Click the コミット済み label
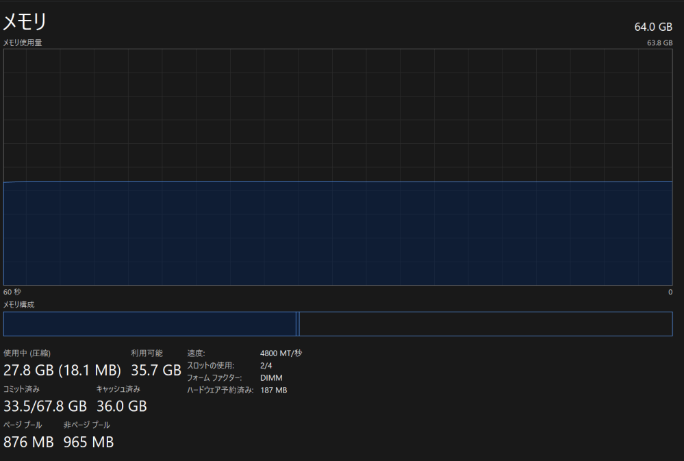 coord(21,389)
